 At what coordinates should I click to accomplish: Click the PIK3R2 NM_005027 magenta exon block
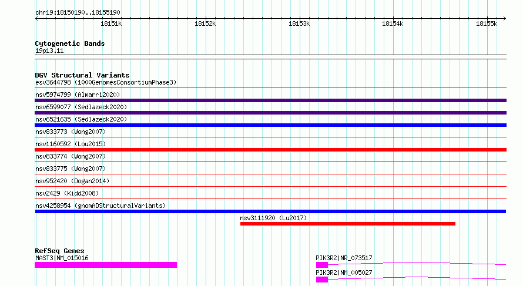coord(322,280)
